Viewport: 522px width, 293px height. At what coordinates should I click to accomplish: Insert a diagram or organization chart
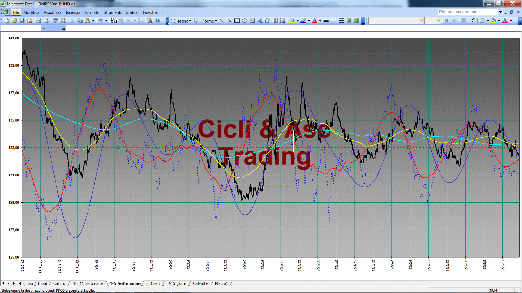[267, 21]
